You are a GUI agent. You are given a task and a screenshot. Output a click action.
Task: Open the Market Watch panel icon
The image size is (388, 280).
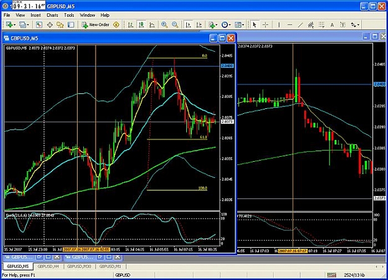[39, 25]
